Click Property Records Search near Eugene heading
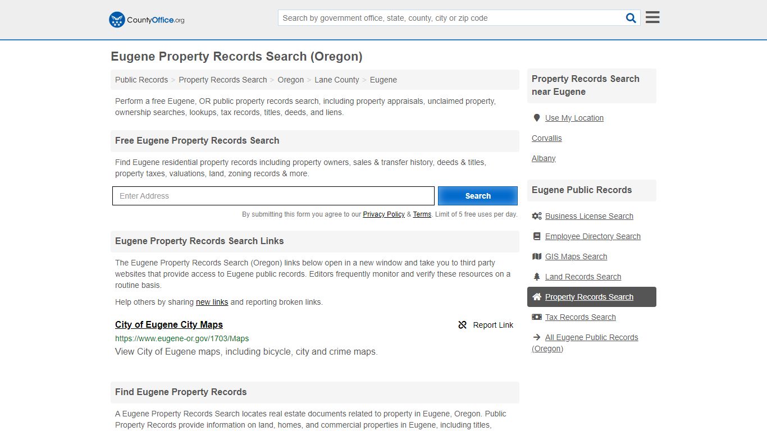Image resolution: width=767 pixels, height=431 pixels. tap(586, 85)
